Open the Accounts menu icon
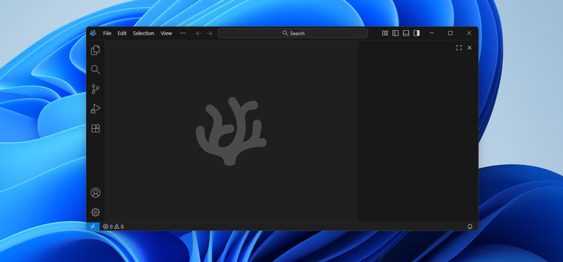Screen dimensions: 563x262 point(96,192)
